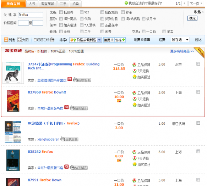Tick the 抵价券 discount checkbox
Screen dimensions: 207x186
tap(61, 12)
